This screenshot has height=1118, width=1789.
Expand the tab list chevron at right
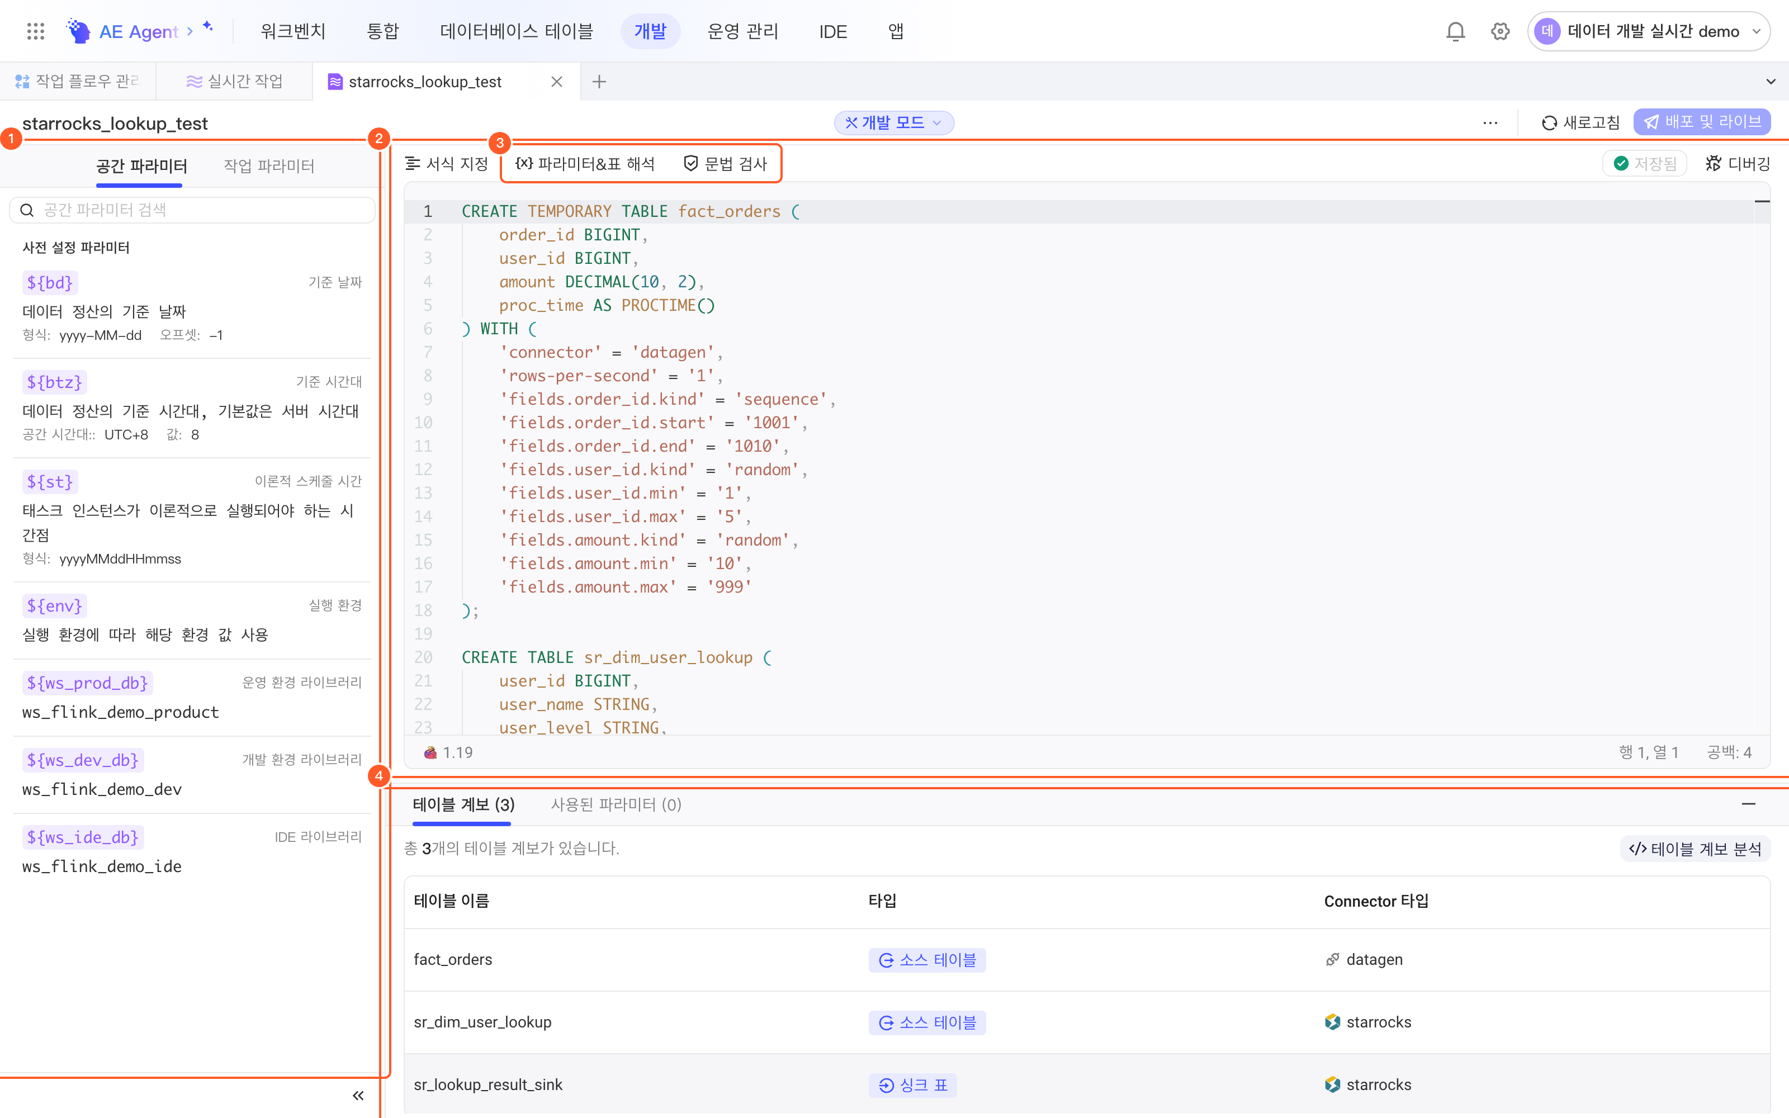[1771, 82]
